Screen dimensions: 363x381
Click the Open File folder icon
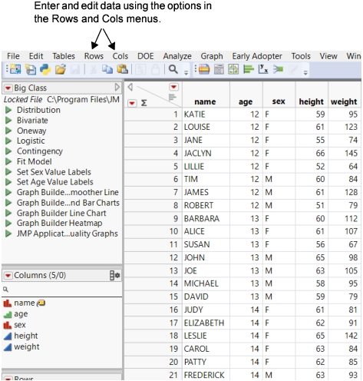(61, 69)
